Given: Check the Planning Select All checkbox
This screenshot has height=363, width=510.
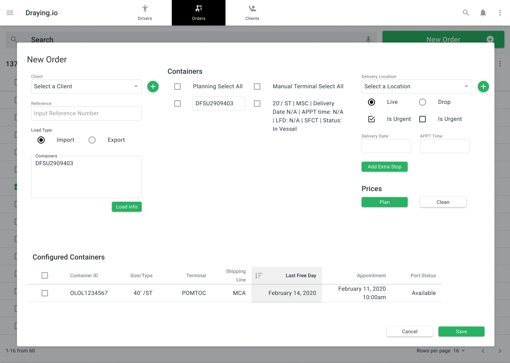Looking at the screenshot, I should pos(177,86).
